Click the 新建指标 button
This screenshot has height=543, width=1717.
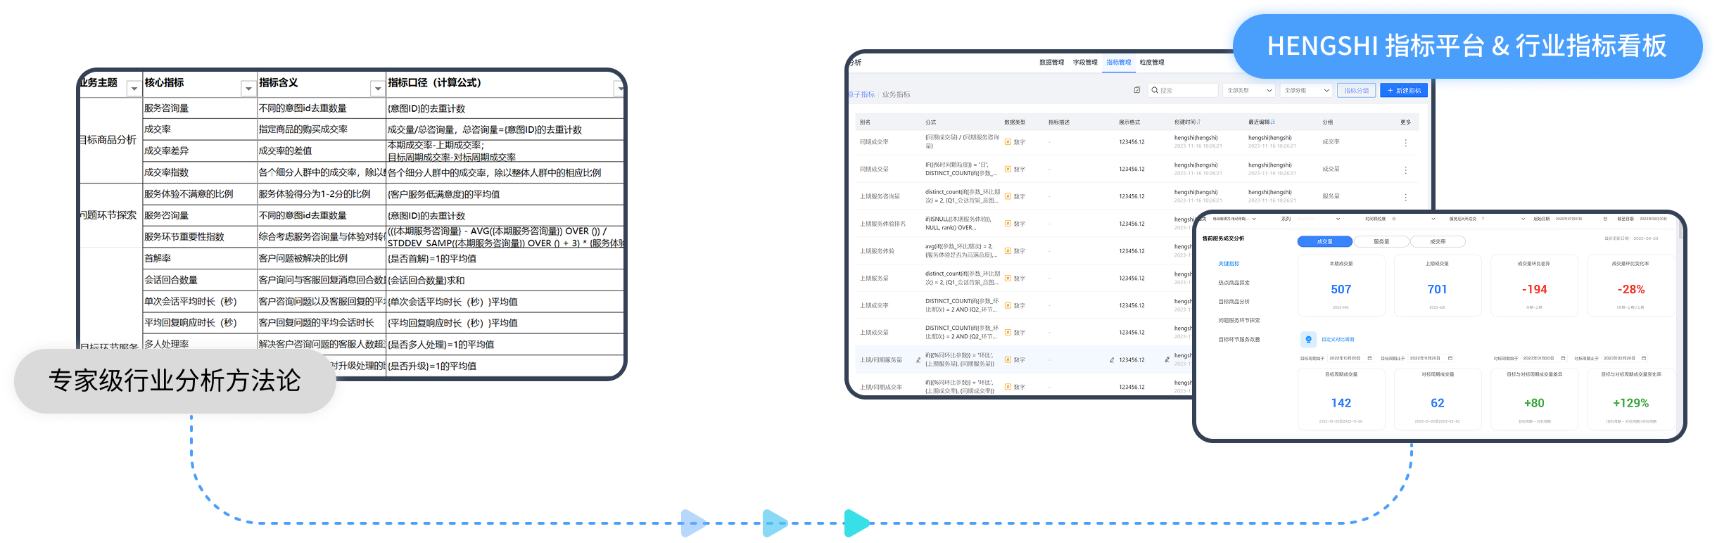click(1404, 91)
